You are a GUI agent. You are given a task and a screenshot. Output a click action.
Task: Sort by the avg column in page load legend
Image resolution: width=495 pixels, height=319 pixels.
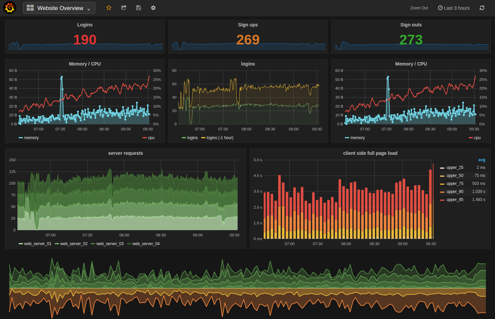point(482,160)
